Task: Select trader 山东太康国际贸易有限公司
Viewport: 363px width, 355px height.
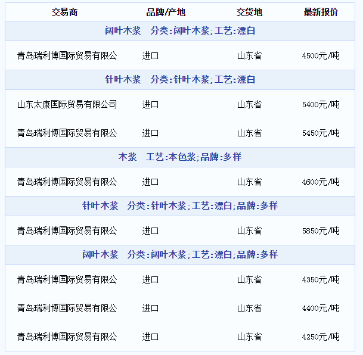Action: (67, 104)
